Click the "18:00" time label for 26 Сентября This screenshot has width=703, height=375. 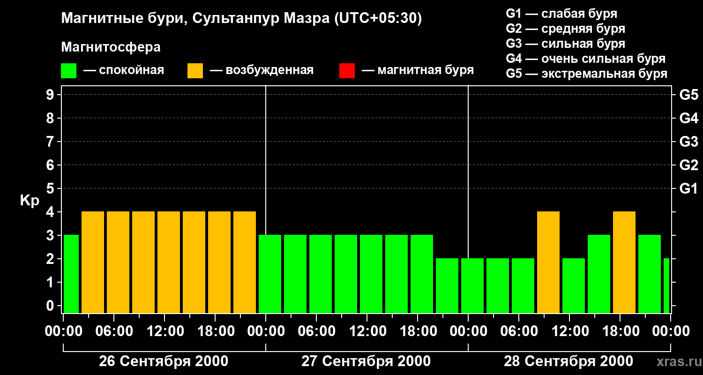click(x=215, y=331)
